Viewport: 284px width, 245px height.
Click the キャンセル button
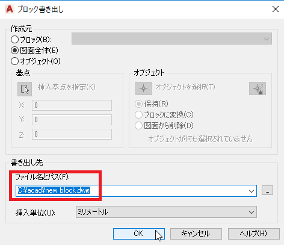click(x=196, y=234)
